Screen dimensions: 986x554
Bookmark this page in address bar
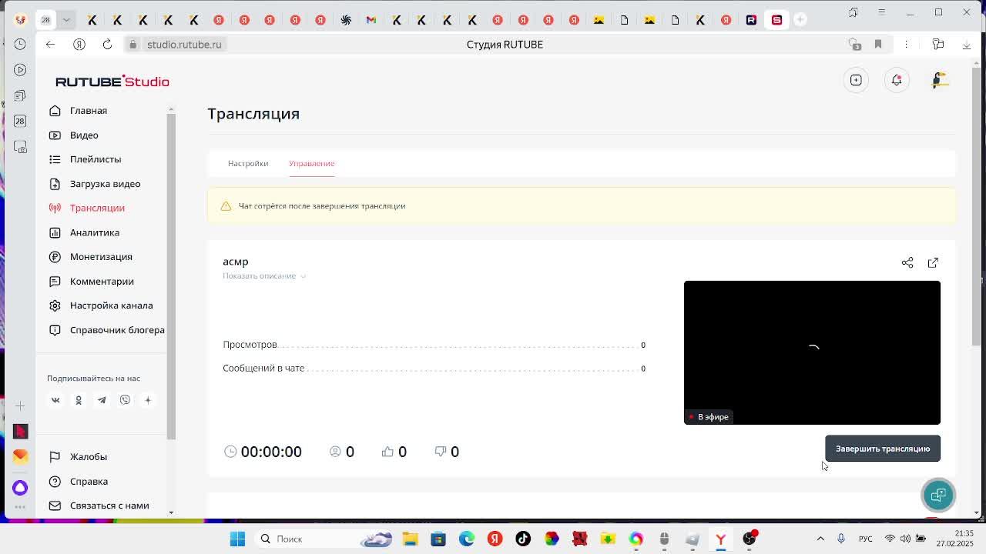pos(878,45)
